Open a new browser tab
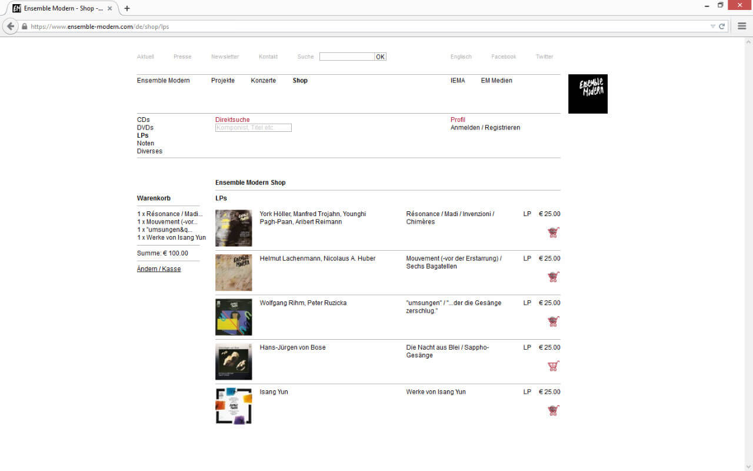753x471 pixels. pyautogui.click(x=126, y=8)
